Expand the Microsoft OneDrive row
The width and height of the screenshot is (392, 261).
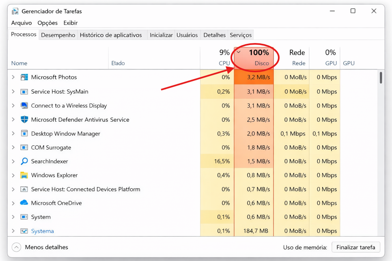(13, 203)
